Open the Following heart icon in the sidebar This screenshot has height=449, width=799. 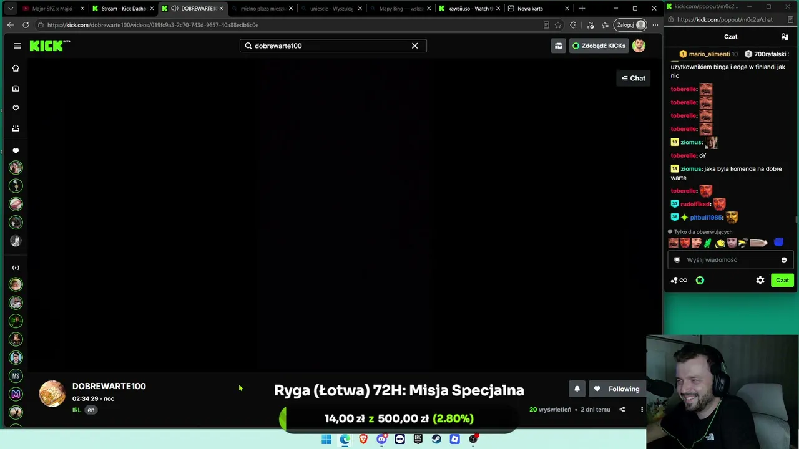(x=16, y=108)
